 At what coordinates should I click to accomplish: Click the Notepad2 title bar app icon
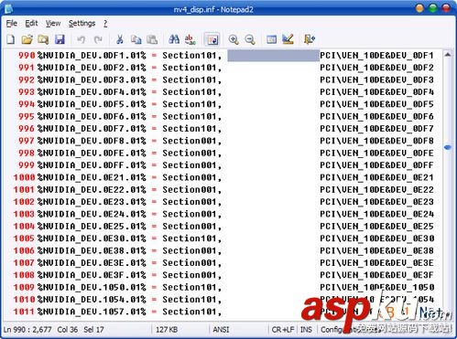point(8,9)
